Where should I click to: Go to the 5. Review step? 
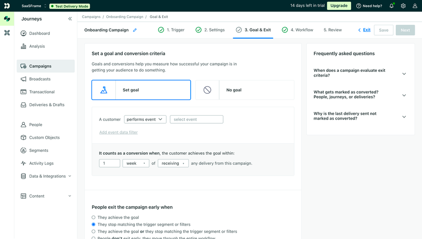tap(333, 30)
